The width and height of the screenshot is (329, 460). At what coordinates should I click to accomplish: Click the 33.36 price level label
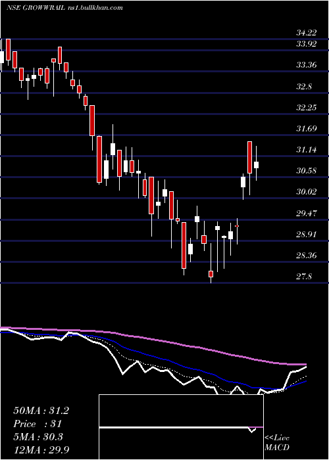tap(306, 65)
